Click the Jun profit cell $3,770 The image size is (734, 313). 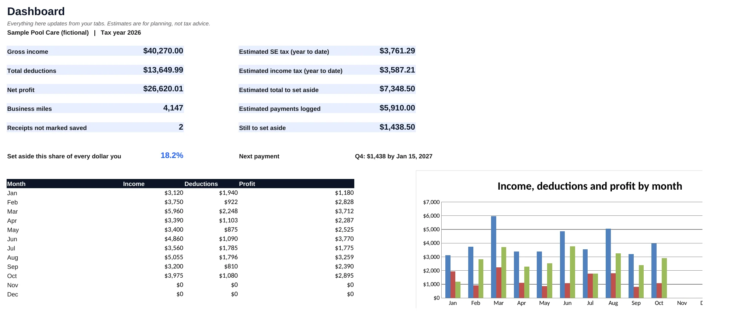[x=344, y=239]
